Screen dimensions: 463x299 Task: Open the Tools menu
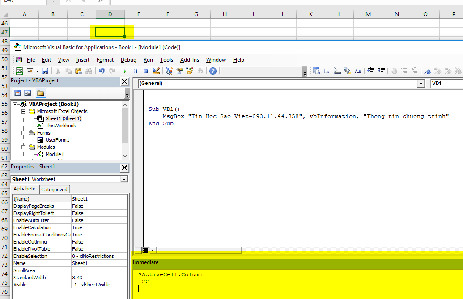[x=166, y=60]
